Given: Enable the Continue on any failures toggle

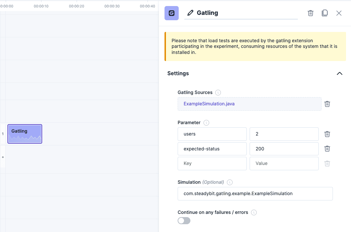Looking at the screenshot, I should coord(184,220).
